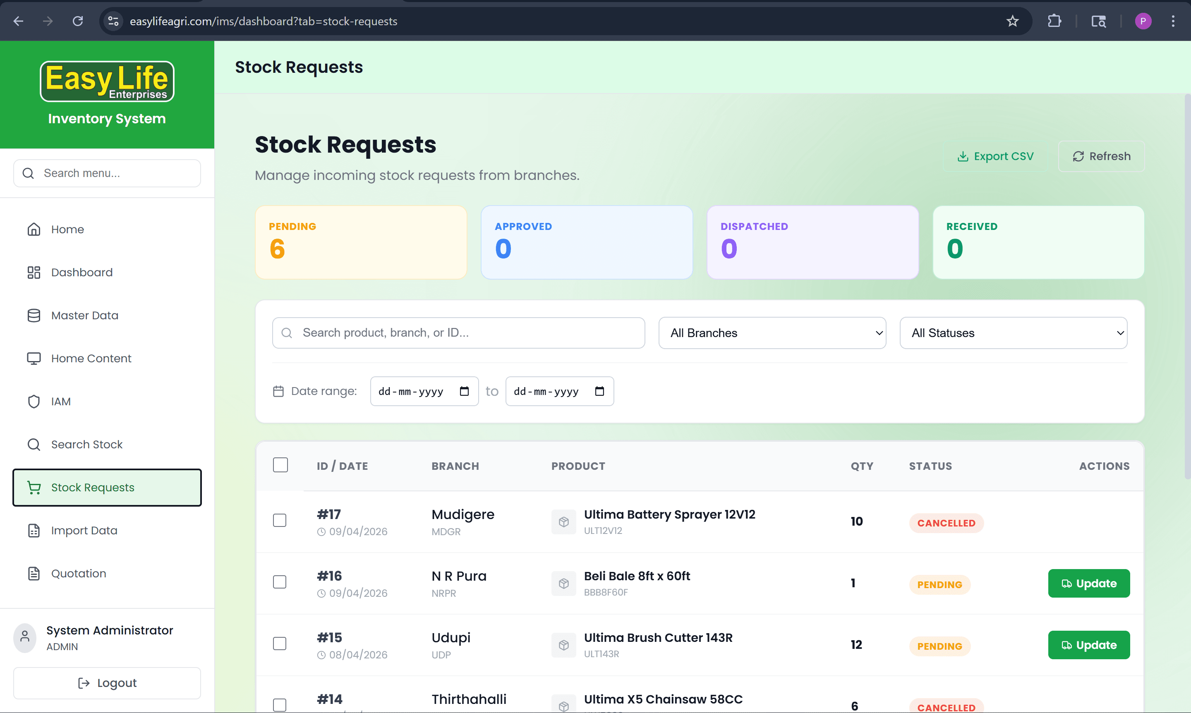Open the IAM shield icon
Screen dimensions: 1191x713
[33, 401]
